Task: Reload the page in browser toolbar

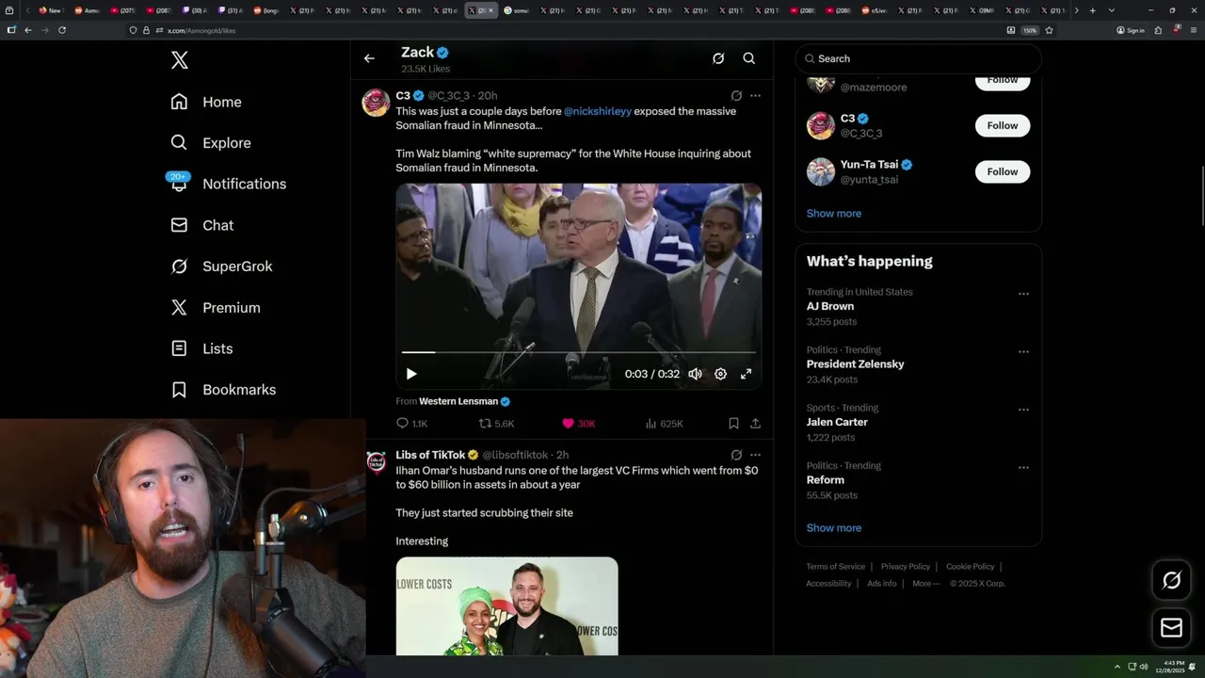Action: [x=62, y=30]
